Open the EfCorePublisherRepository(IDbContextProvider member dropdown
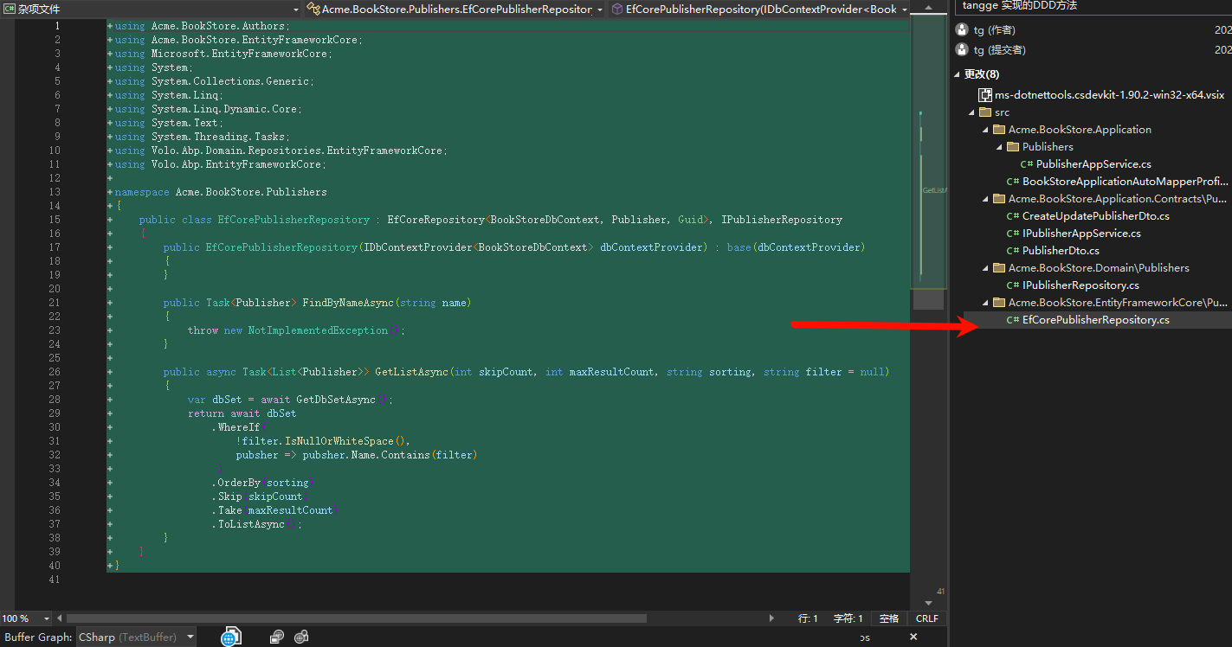 coord(760,10)
